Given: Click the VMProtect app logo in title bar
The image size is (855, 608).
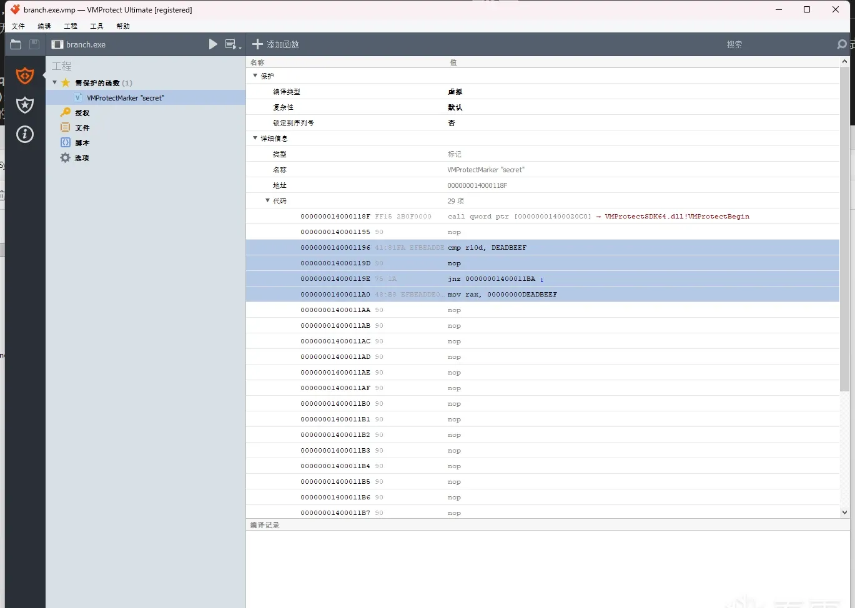Looking at the screenshot, I should [15, 9].
